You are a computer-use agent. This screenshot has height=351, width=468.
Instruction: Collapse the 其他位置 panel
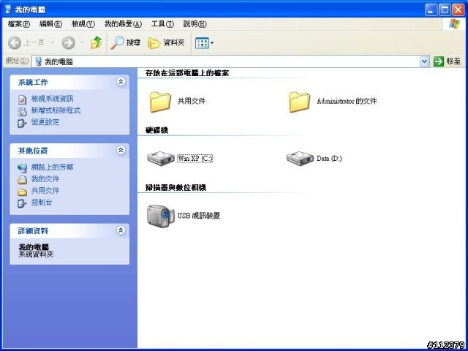click(x=121, y=150)
